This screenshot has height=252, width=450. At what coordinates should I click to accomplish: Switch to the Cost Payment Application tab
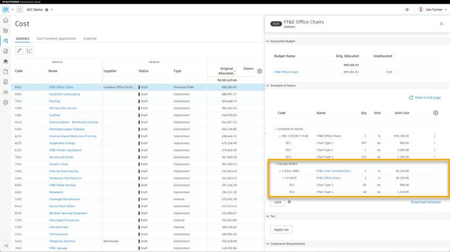(x=56, y=38)
